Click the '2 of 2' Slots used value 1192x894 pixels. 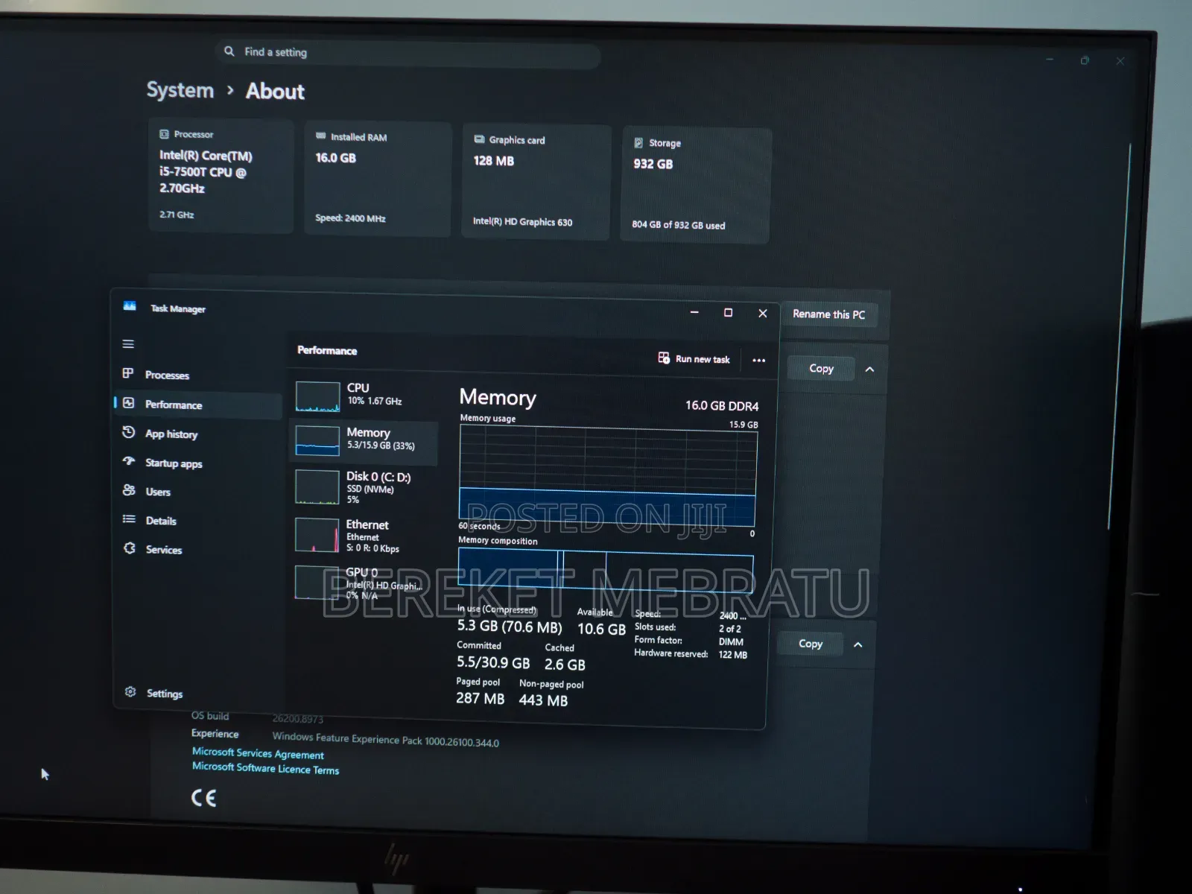click(730, 629)
